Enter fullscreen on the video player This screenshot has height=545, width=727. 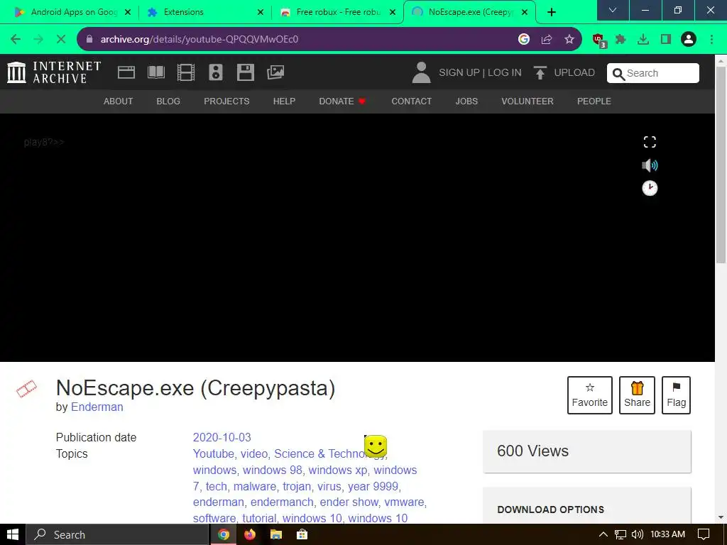point(650,142)
